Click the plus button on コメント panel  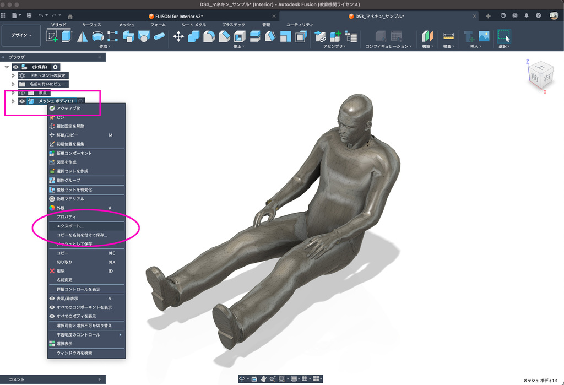100,379
